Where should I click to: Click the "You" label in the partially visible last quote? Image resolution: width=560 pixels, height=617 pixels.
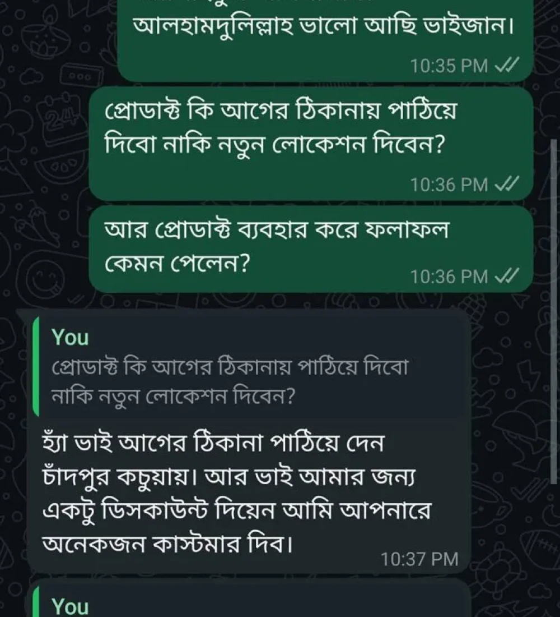point(70,606)
